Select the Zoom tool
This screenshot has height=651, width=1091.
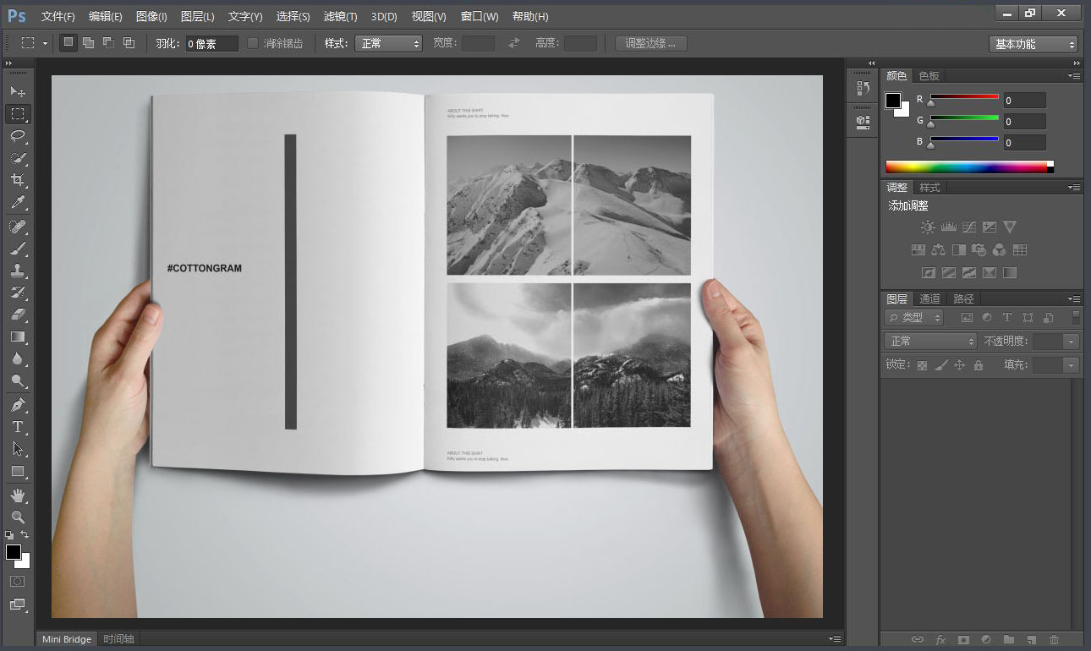click(x=18, y=517)
